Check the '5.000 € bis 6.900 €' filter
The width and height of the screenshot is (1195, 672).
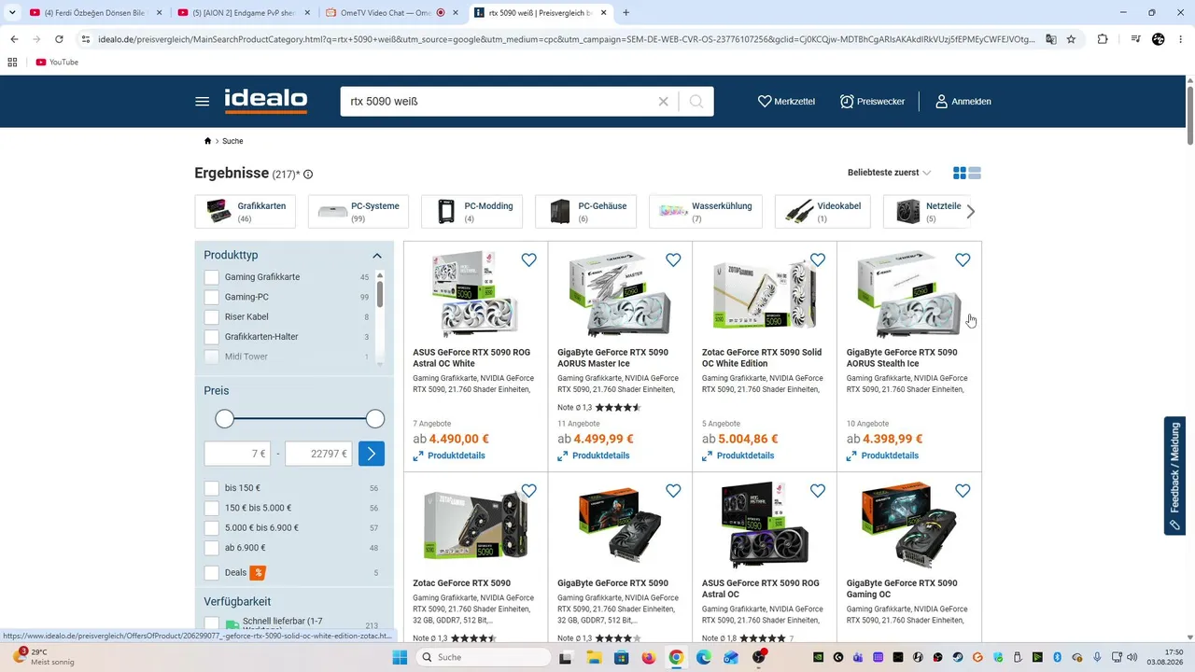click(x=212, y=528)
